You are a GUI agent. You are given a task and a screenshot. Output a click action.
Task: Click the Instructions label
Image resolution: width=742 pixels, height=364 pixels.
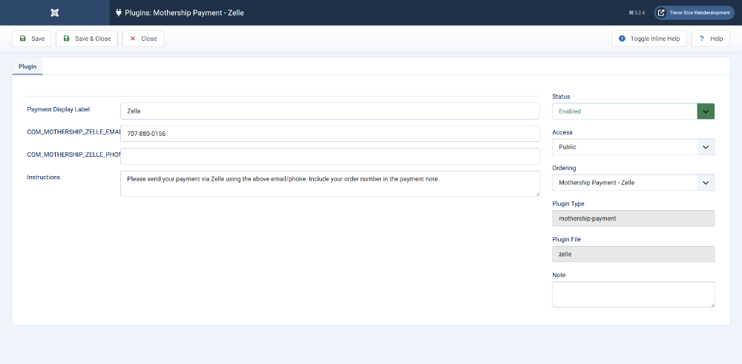(44, 178)
